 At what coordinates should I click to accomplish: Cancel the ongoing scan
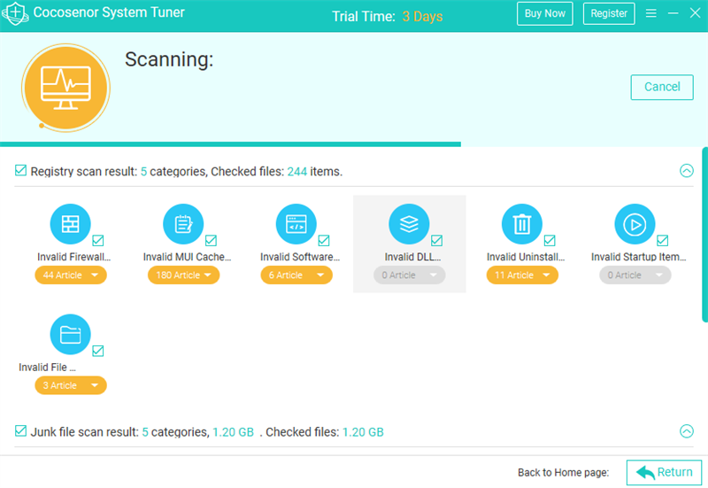click(662, 87)
